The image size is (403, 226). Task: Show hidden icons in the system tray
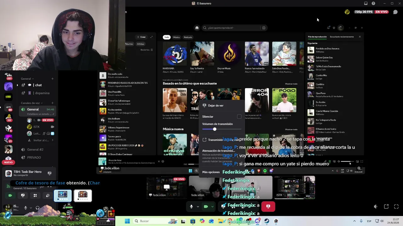(354, 221)
